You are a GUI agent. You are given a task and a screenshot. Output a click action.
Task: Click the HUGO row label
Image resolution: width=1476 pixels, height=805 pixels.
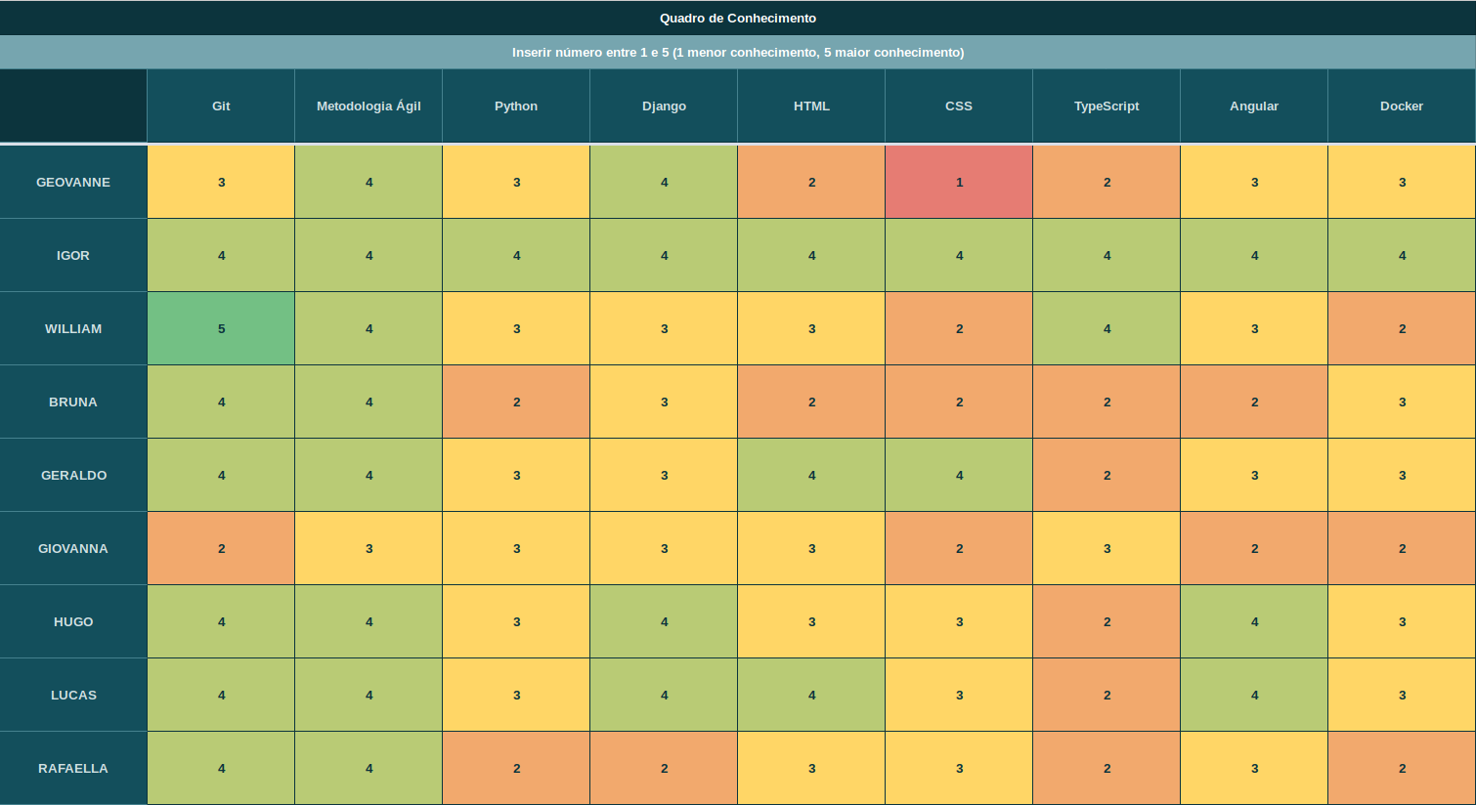point(73,621)
